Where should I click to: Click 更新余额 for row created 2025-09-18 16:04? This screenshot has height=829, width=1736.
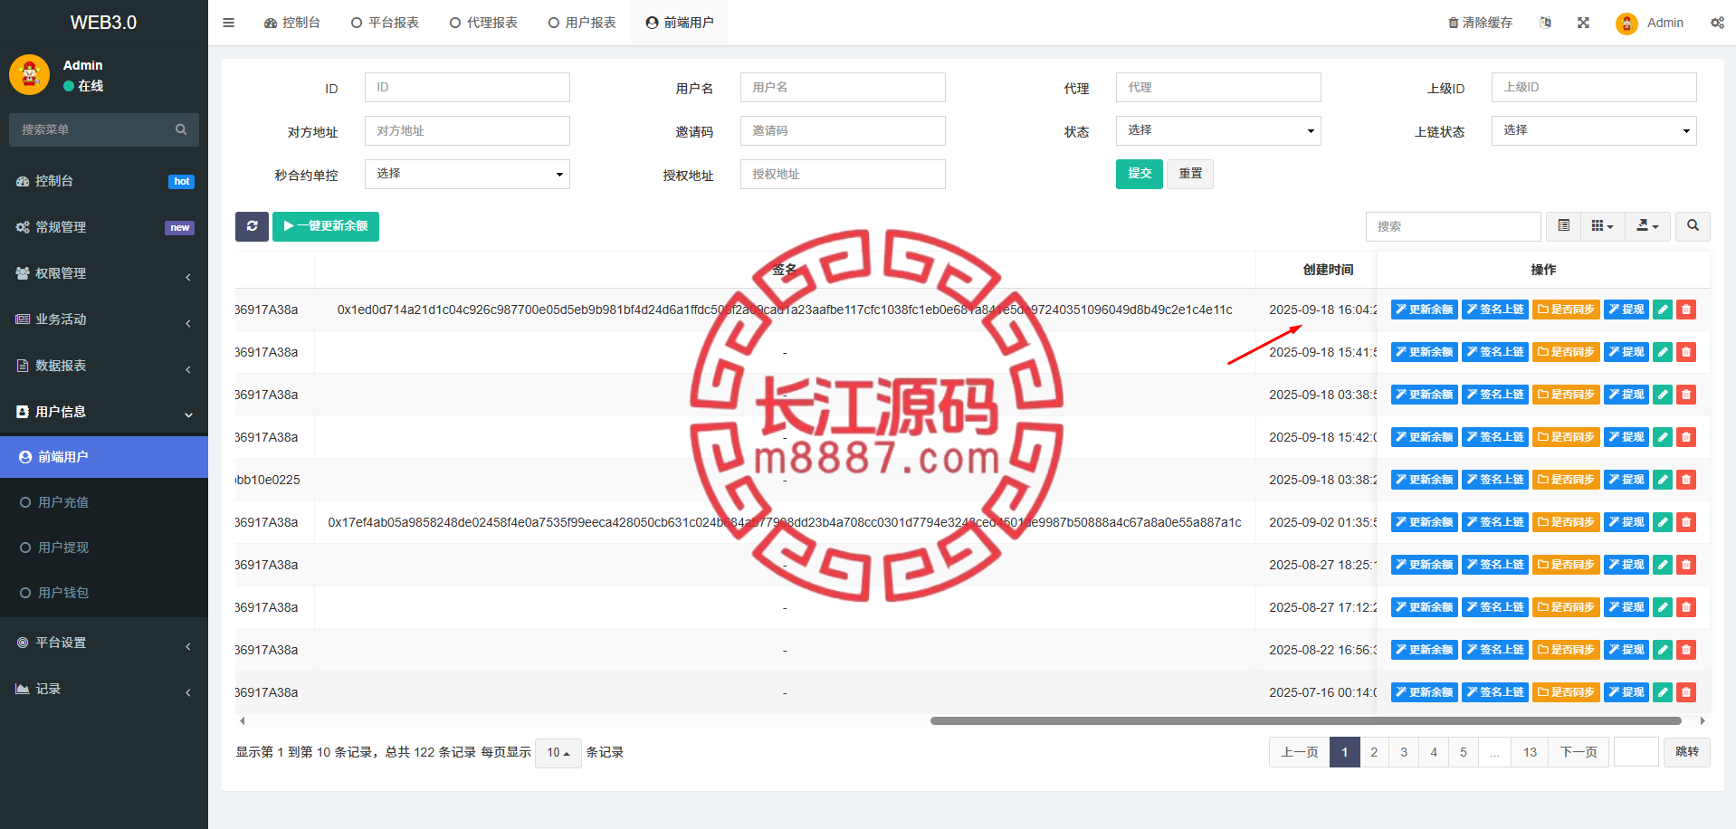click(1425, 310)
